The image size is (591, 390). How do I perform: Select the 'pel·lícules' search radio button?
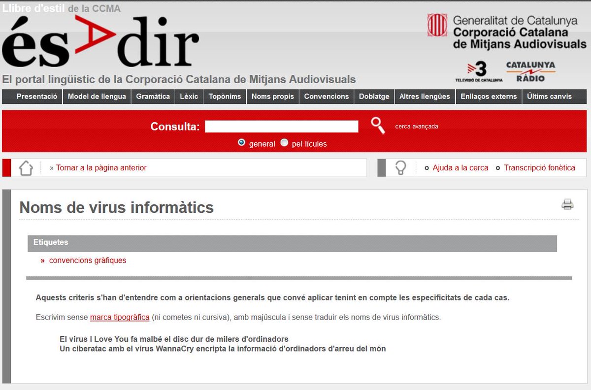[x=284, y=143]
